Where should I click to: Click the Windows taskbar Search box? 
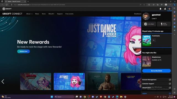[64, 97]
